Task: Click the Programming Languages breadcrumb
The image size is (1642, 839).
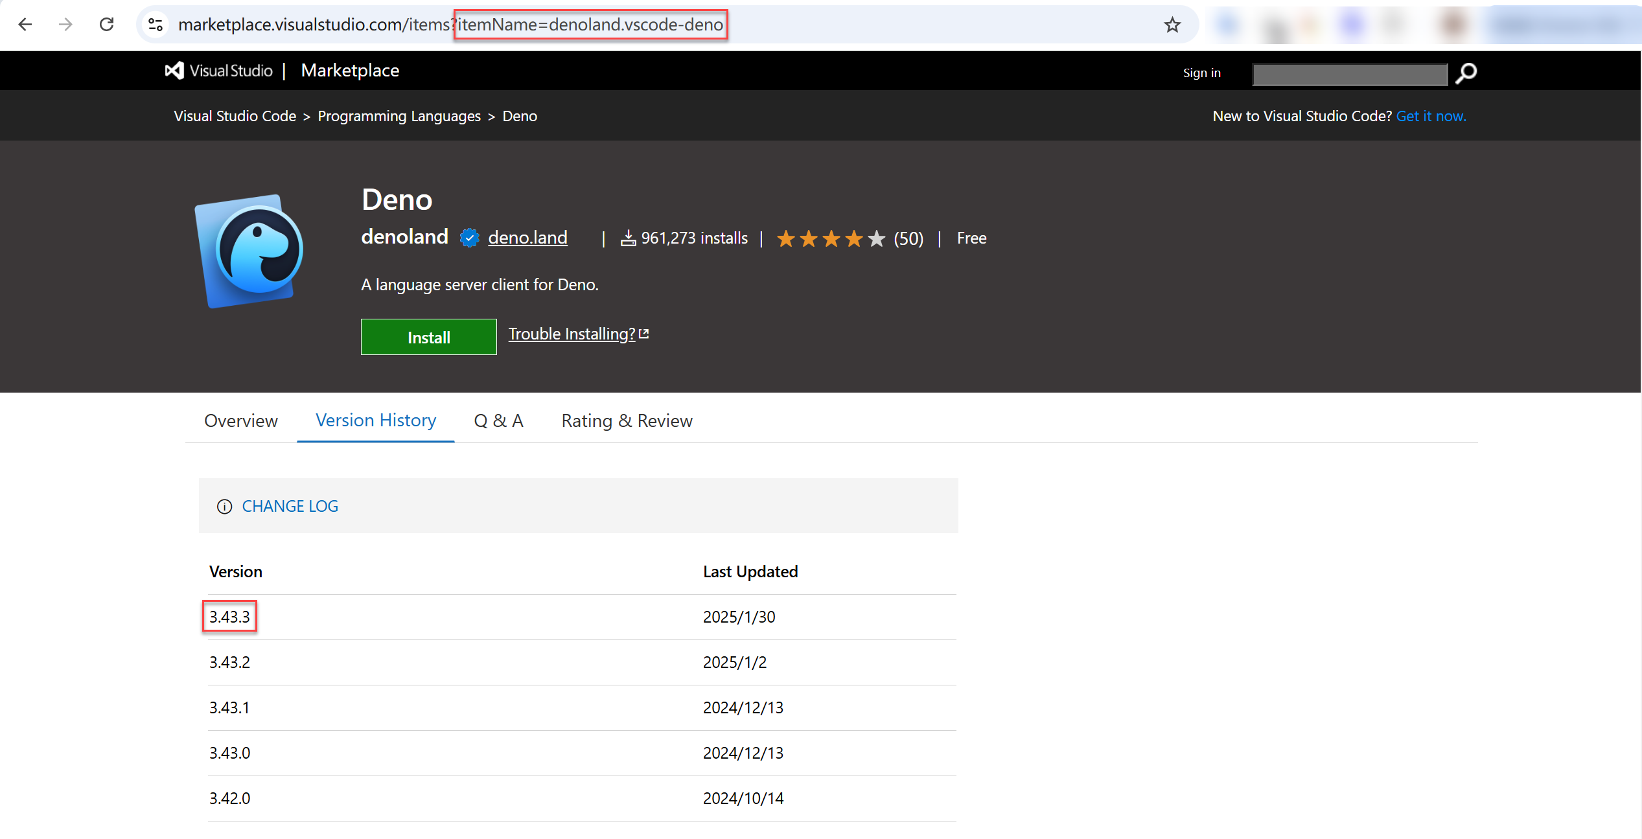Action: coord(399,116)
